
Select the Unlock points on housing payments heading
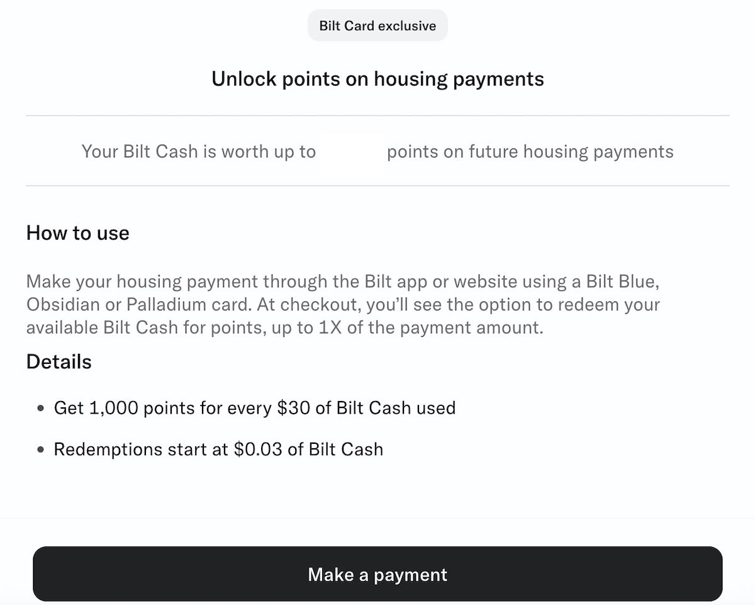[x=377, y=79]
